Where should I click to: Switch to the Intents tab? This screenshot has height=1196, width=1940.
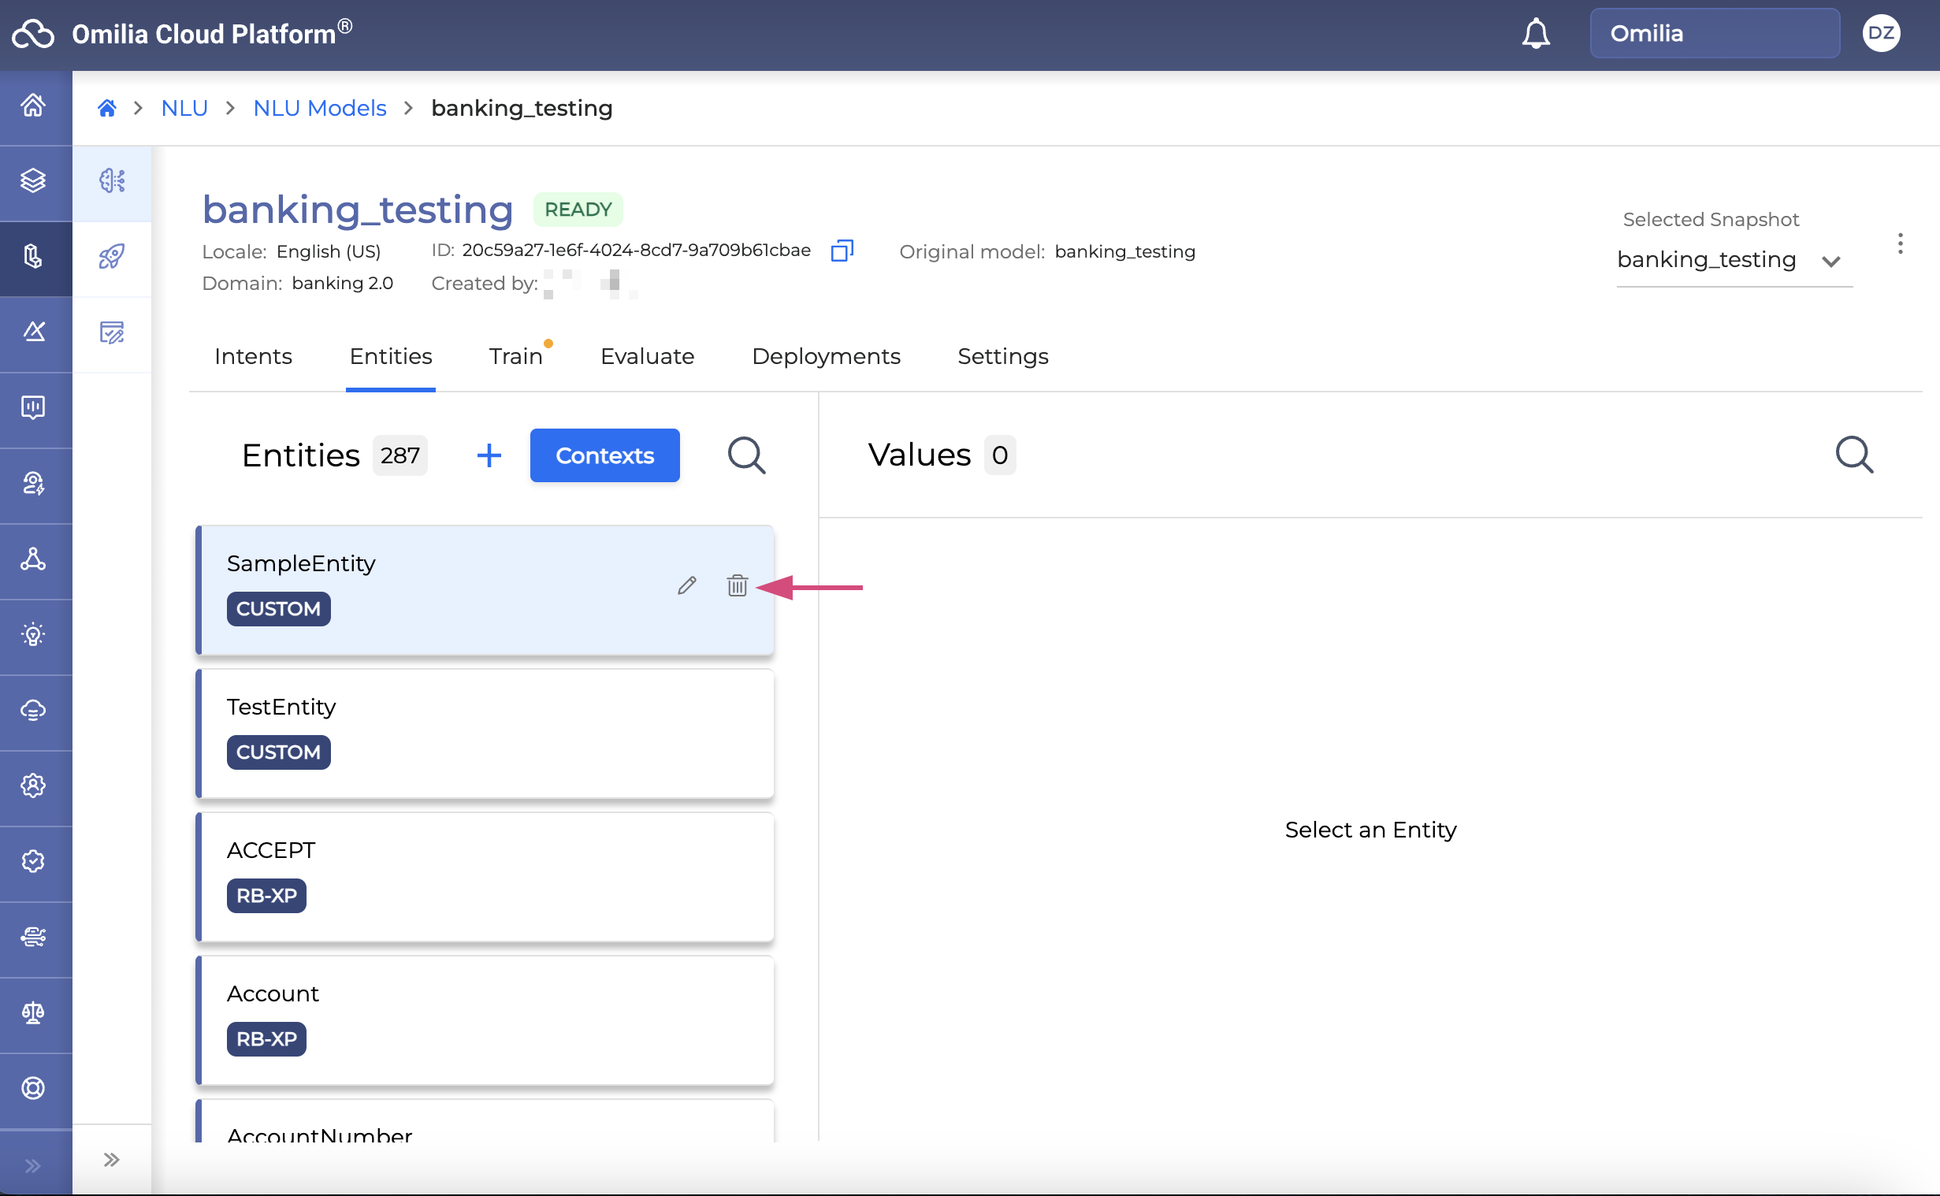tap(253, 357)
